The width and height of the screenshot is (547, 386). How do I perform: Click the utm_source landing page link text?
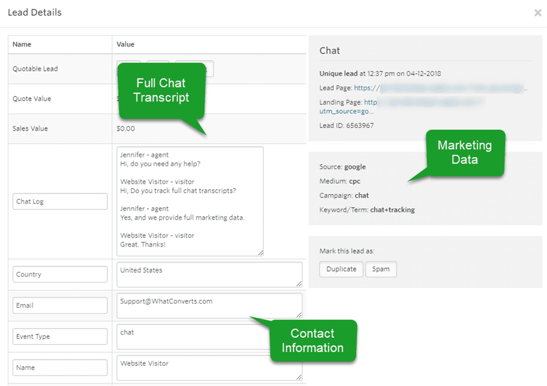(x=346, y=112)
